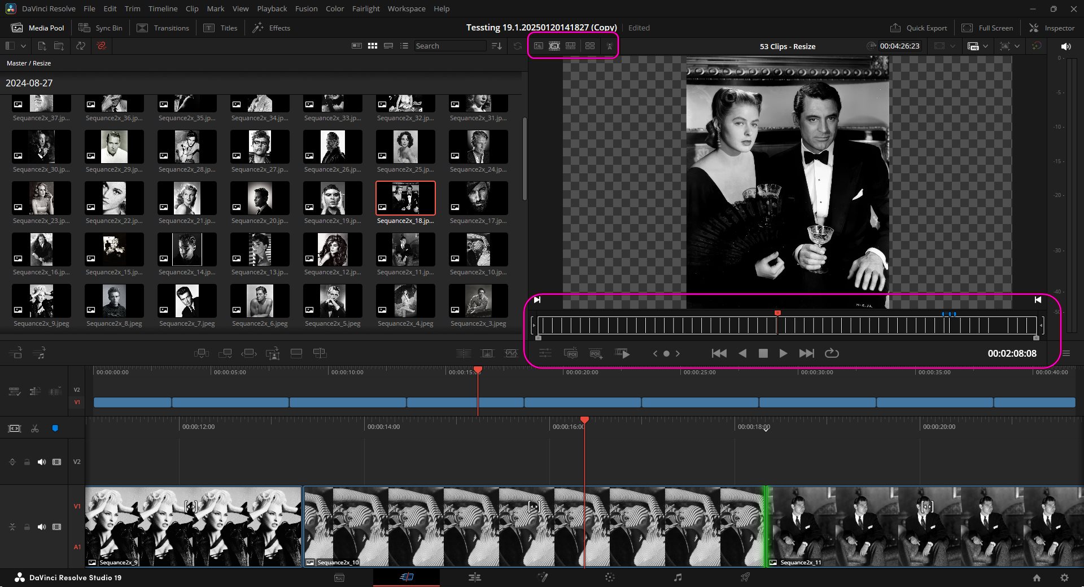Click the Fast Review icon
Screen dimensions: 1084x587
click(x=622, y=353)
